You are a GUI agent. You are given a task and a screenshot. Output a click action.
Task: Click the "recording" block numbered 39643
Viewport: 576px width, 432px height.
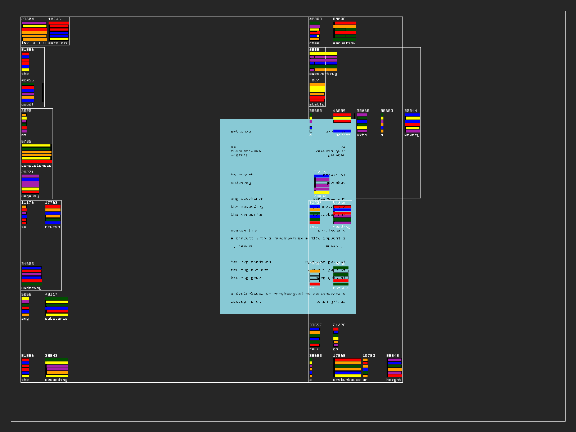(x=57, y=368)
